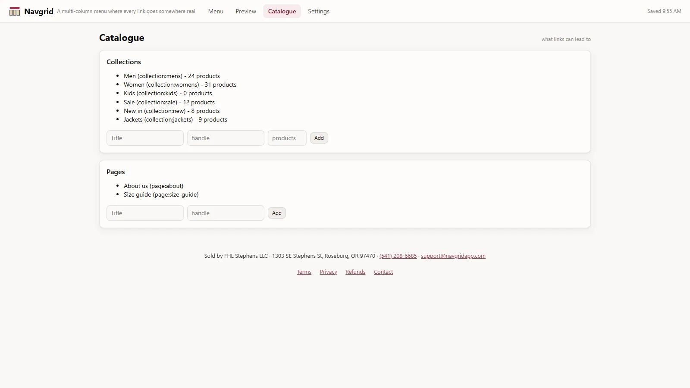This screenshot has width=690, height=388.
Task: Focus the page Title input field
Action: (145, 213)
